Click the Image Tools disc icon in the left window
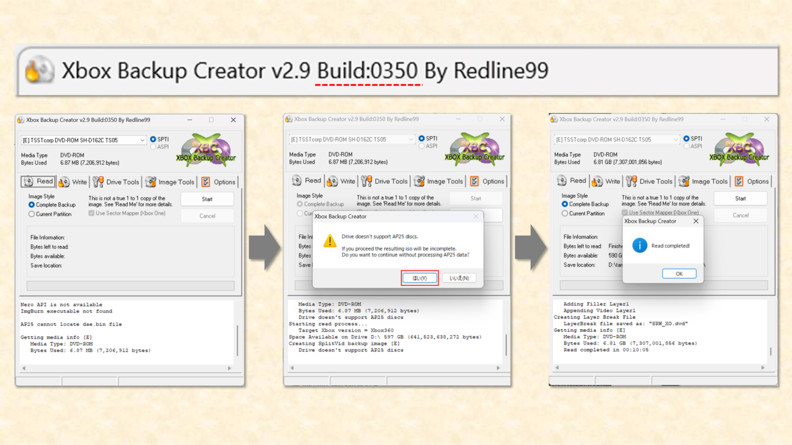 (151, 182)
